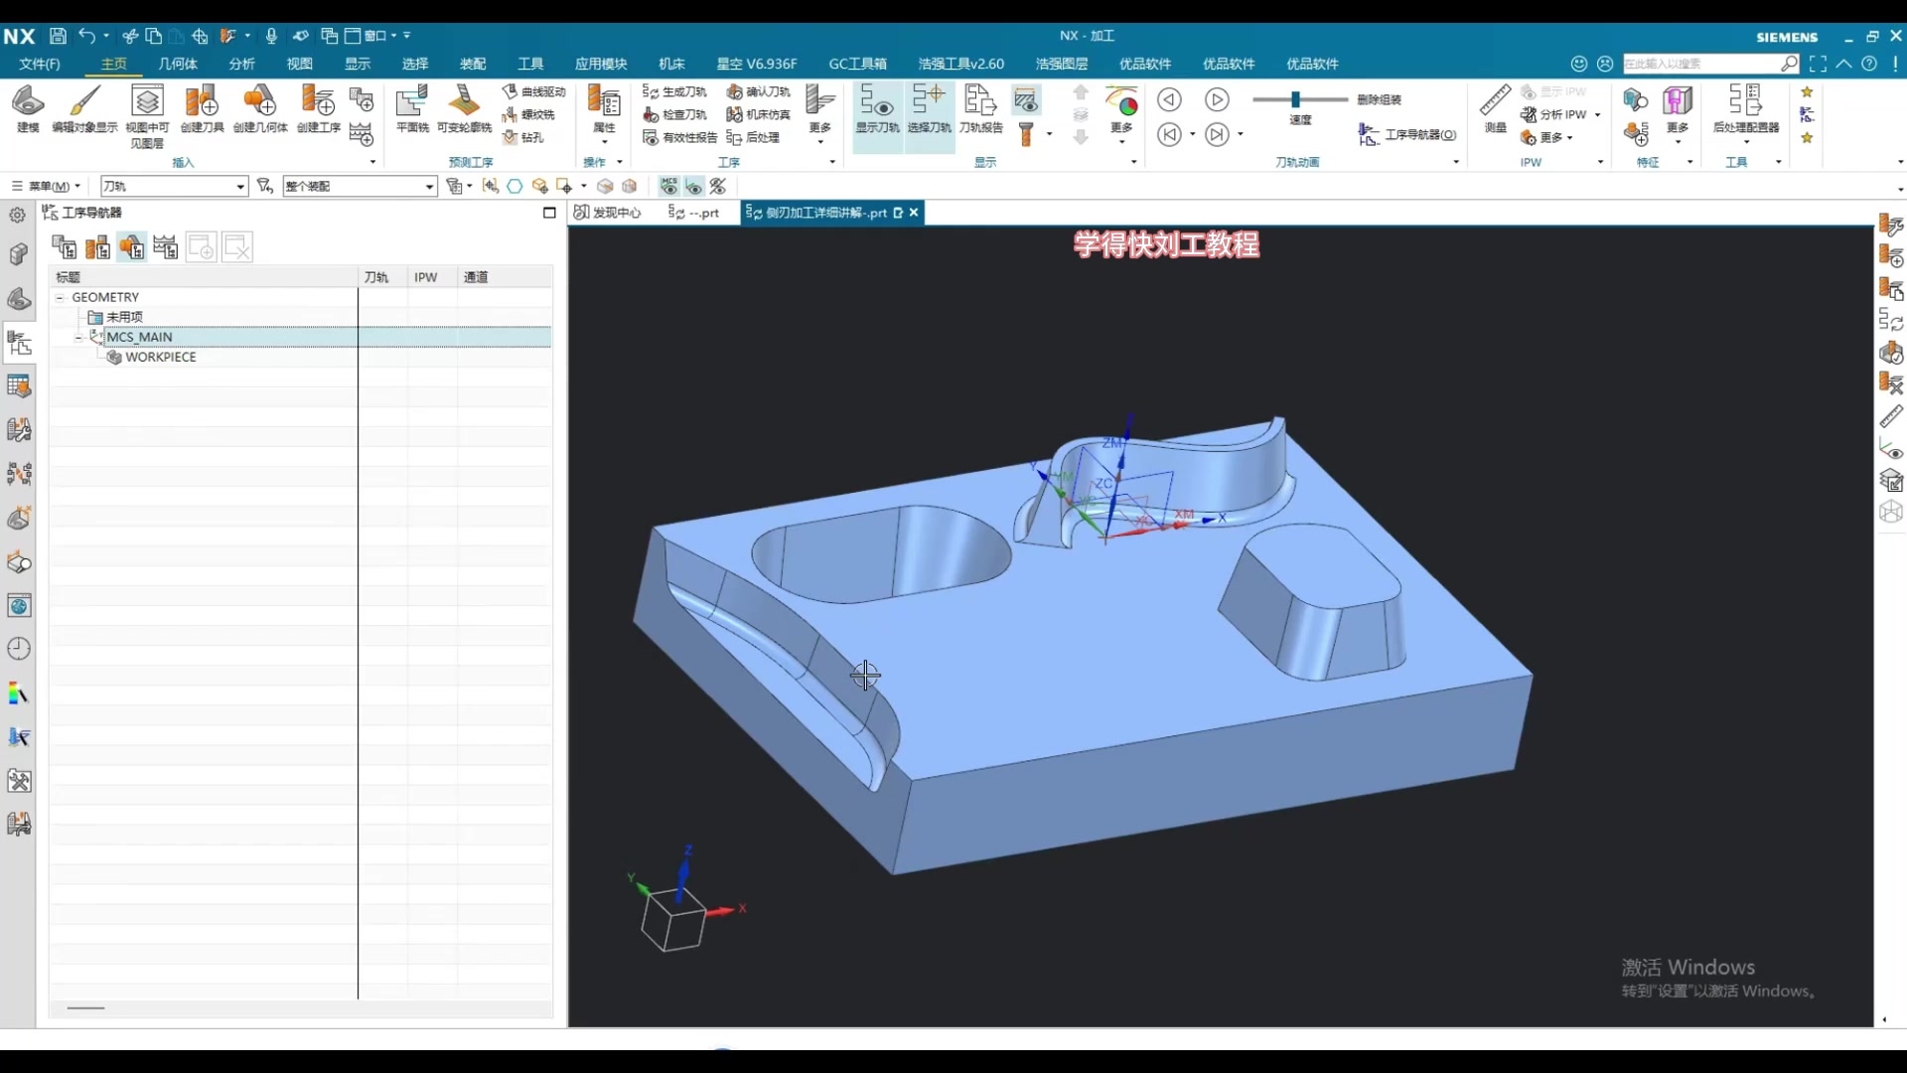Toggle Display Tool Path (显示刀轨) button
1907x1073 pixels.
click(877, 103)
